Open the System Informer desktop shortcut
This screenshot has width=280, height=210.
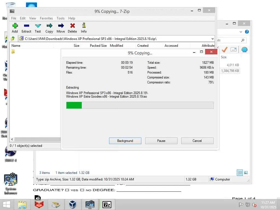click(11, 184)
